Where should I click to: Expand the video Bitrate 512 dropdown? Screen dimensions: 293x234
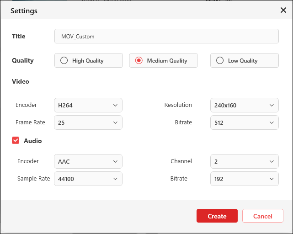click(x=244, y=122)
